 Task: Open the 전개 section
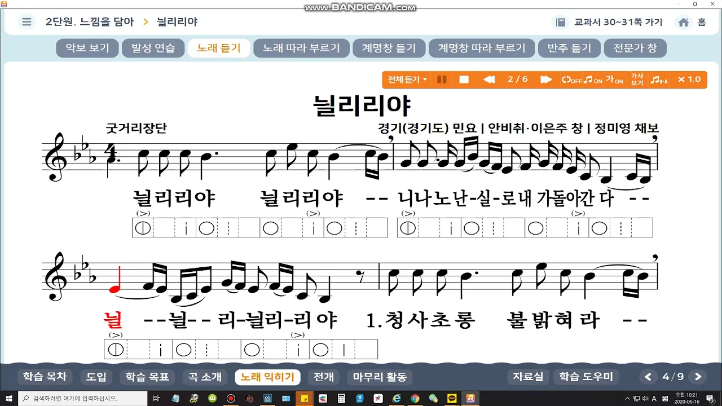coord(324,377)
